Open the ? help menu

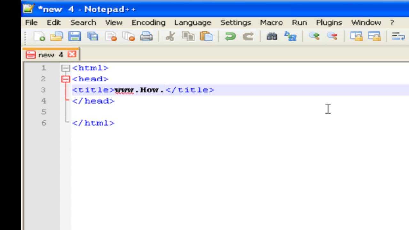pos(392,23)
